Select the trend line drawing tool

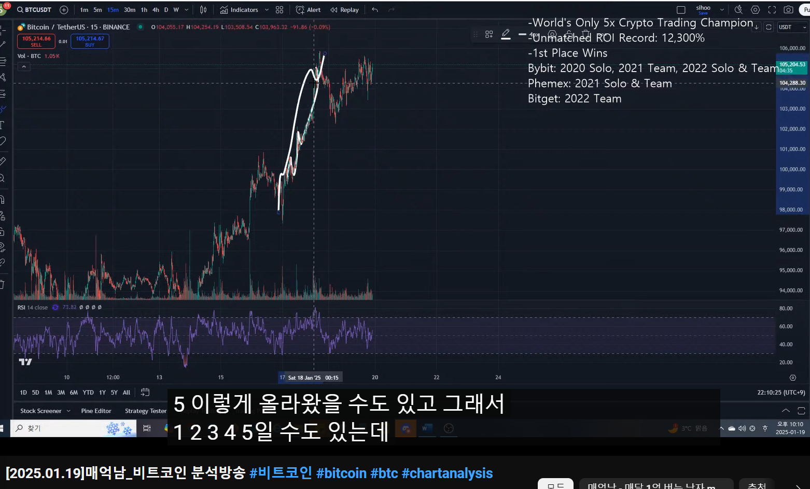point(3,45)
